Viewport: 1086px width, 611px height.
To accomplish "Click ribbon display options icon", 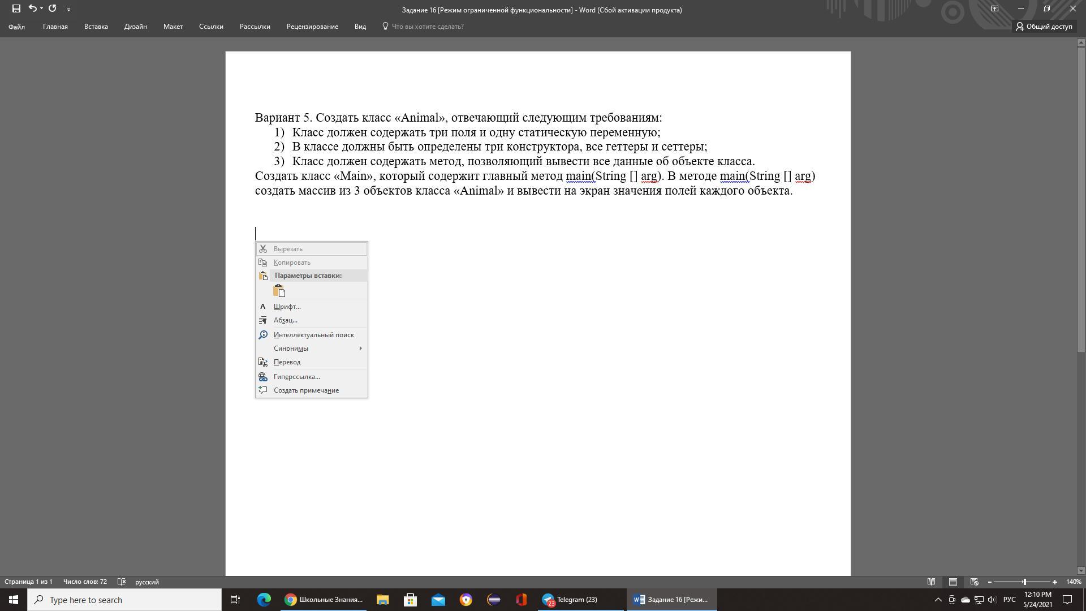I will [x=994, y=8].
